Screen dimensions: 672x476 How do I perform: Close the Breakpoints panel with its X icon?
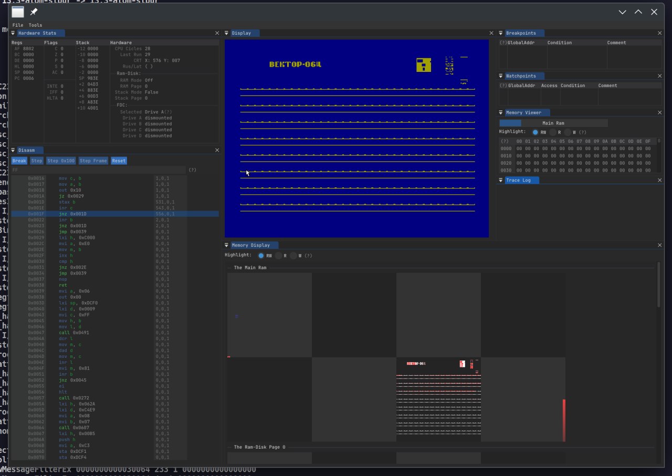[660, 33]
